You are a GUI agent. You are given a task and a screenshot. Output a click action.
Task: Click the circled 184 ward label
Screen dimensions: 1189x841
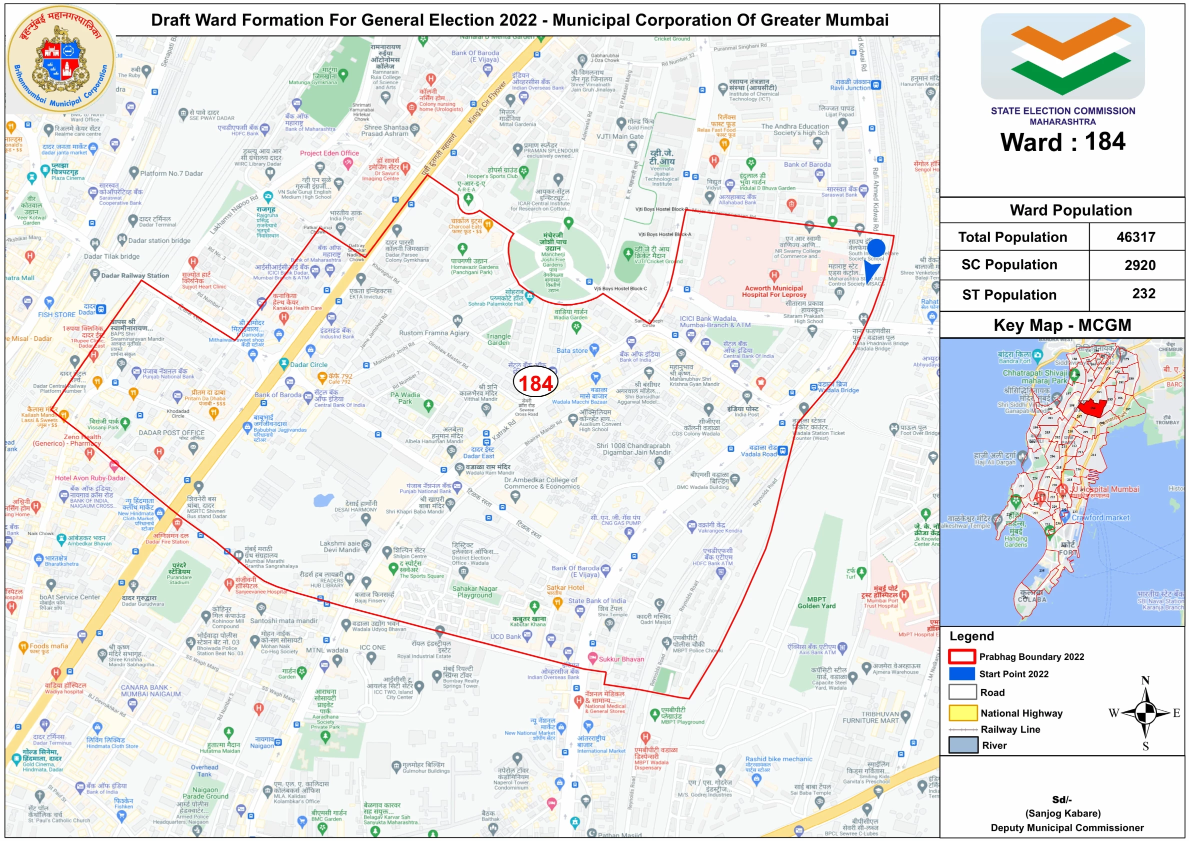(x=535, y=383)
